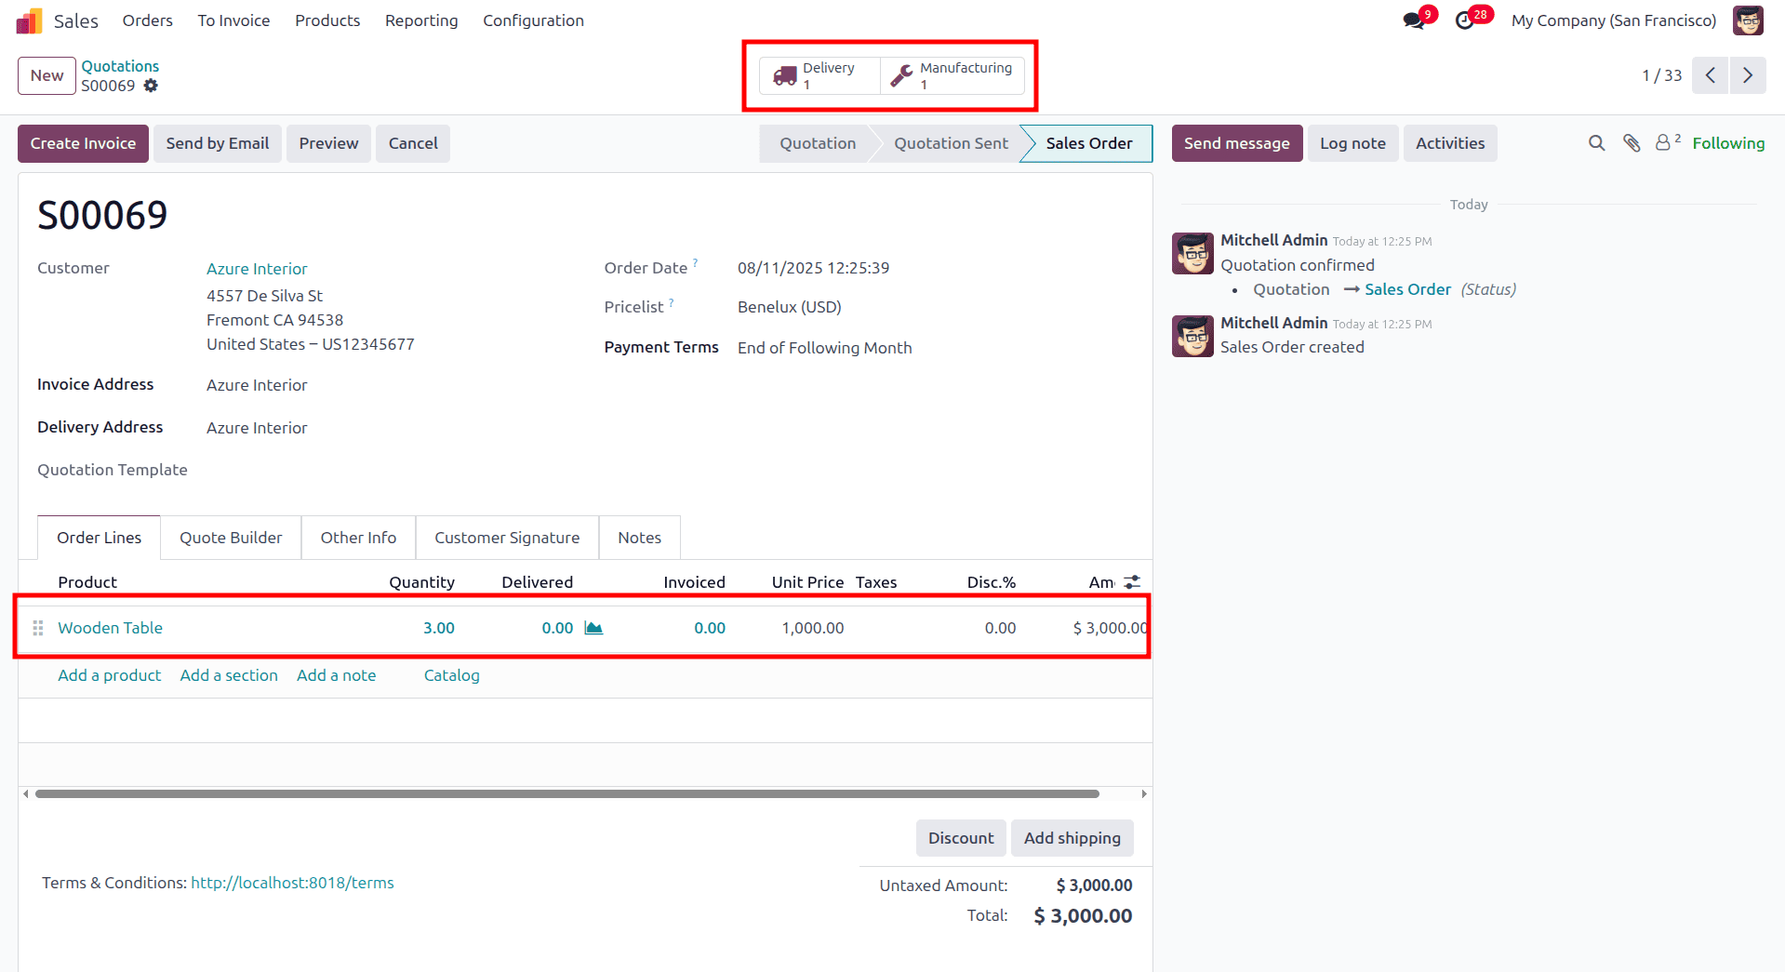Open the Wooden Table product link
1785x972 pixels.
[110, 628]
